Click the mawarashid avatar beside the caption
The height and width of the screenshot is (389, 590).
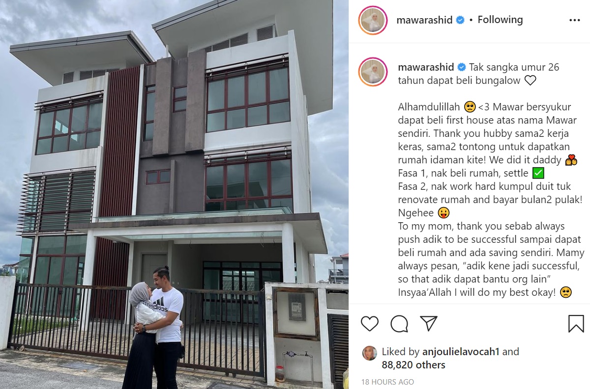coord(373,72)
